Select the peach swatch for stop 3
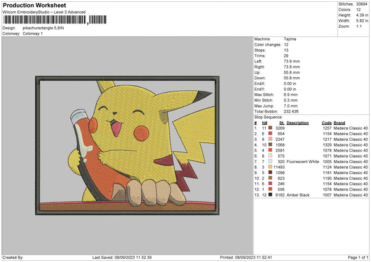 270,139
